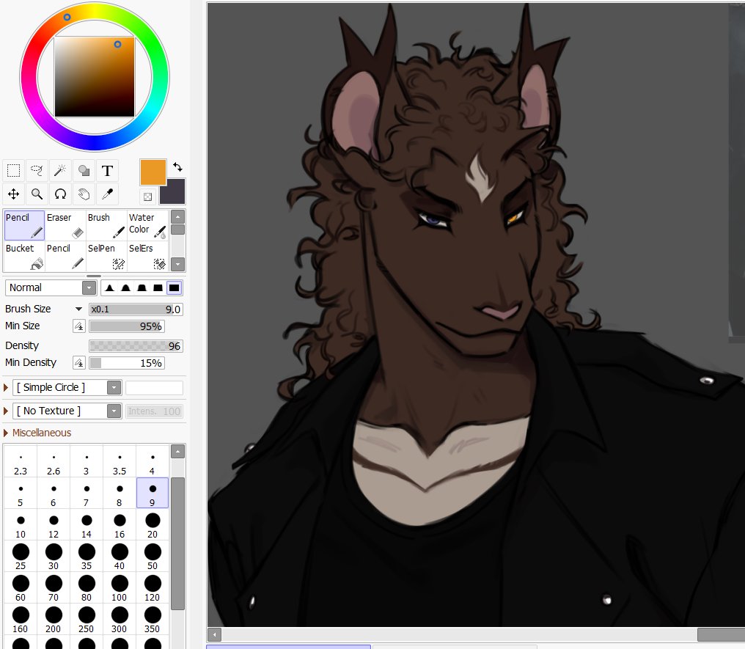The width and height of the screenshot is (745, 649).
Task: Expand the Simple Circle brush shape section
Action: [x=6, y=388]
